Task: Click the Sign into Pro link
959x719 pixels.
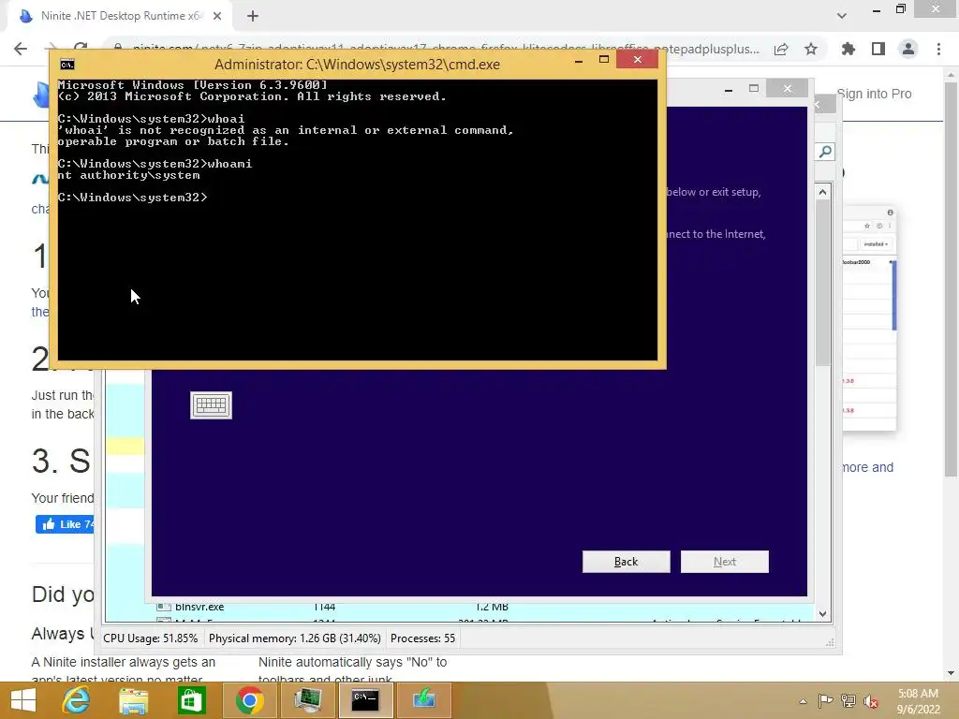Action: (x=874, y=95)
